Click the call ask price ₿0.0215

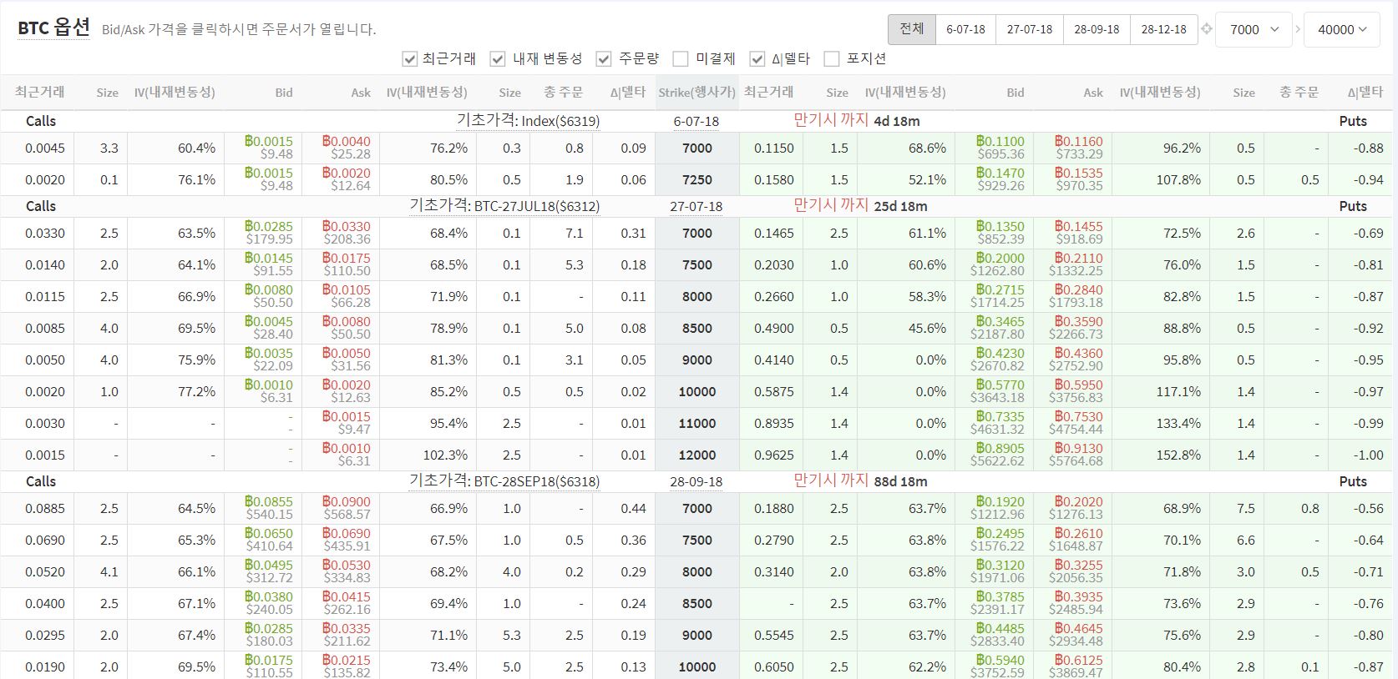347,661
